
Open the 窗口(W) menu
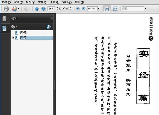(67, 2)
